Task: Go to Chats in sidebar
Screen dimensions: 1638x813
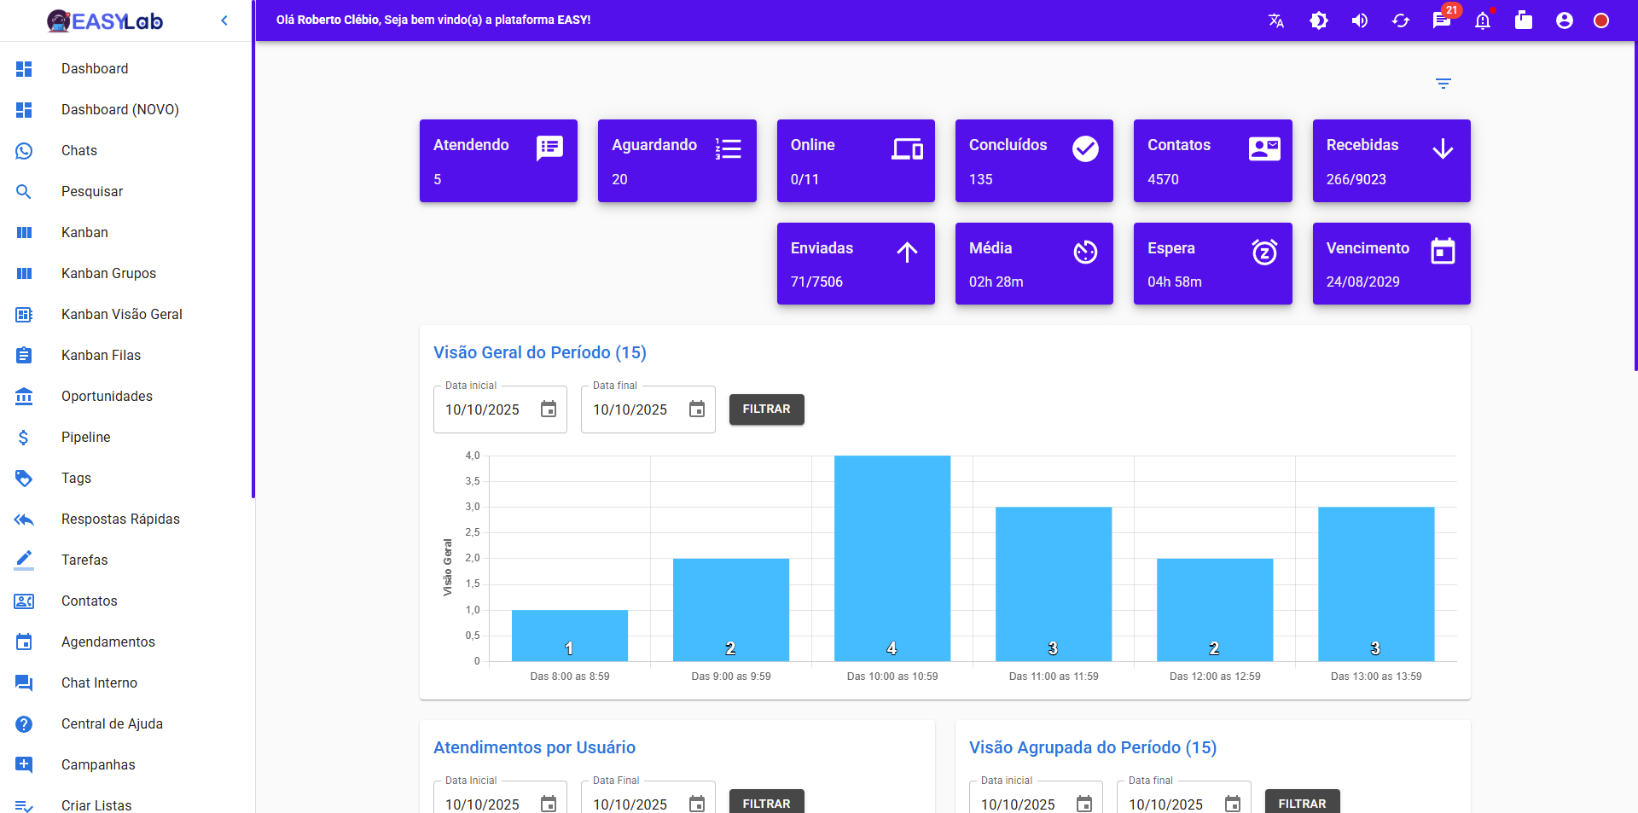Action: [126, 150]
